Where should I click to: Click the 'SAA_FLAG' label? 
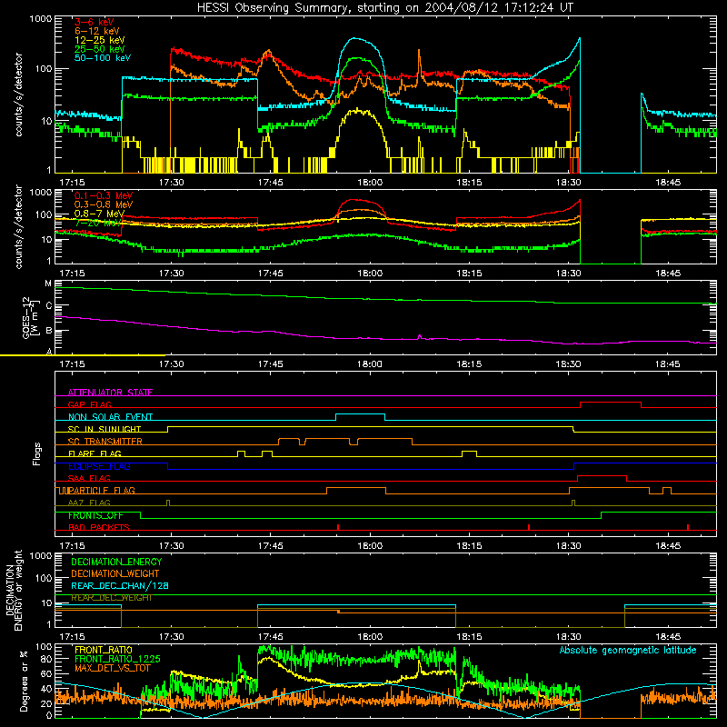(x=89, y=478)
